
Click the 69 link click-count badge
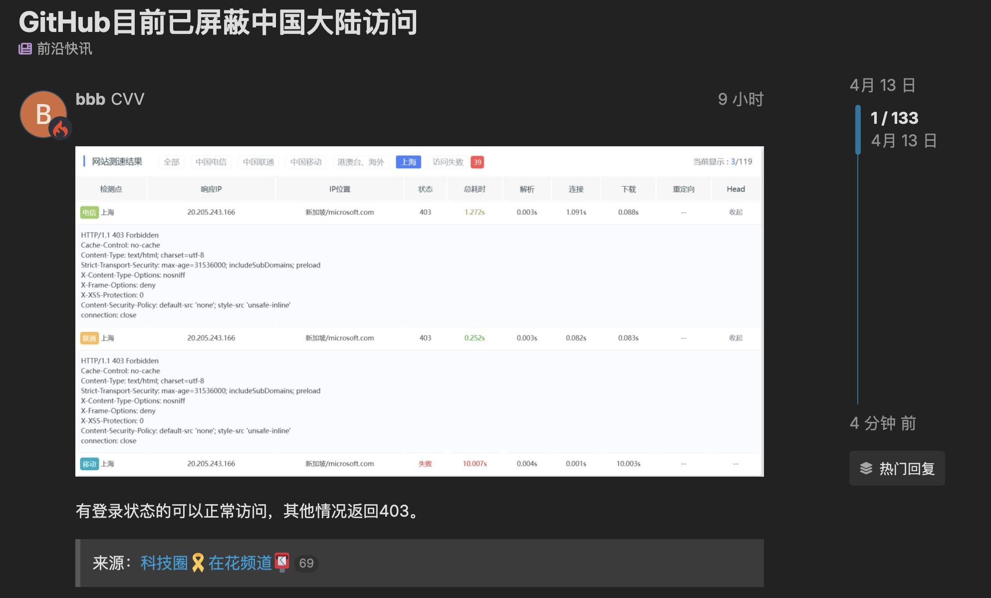pos(306,564)
